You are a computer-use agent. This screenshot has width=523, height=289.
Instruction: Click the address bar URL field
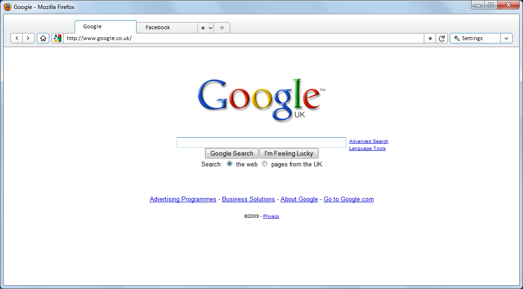243,38
